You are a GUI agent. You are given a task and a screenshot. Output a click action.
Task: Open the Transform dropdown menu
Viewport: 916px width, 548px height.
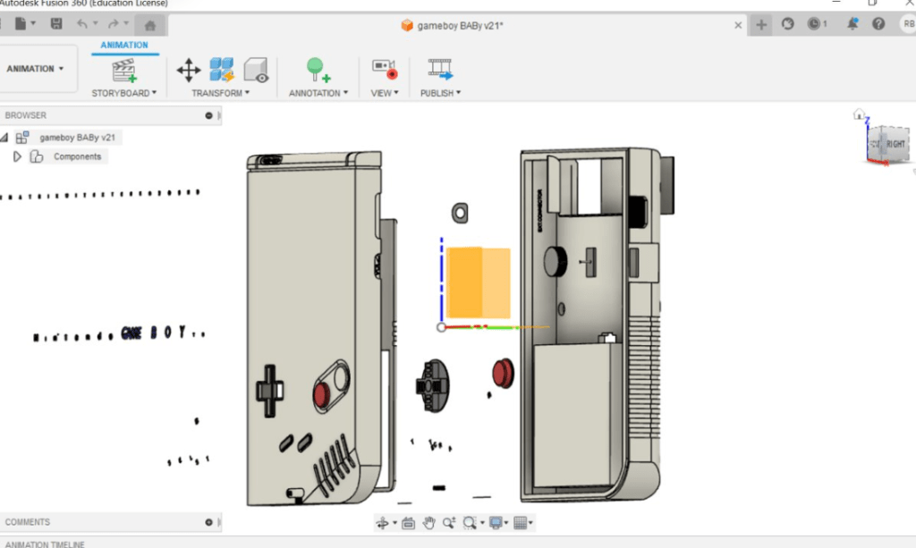(x=220, y=93)
